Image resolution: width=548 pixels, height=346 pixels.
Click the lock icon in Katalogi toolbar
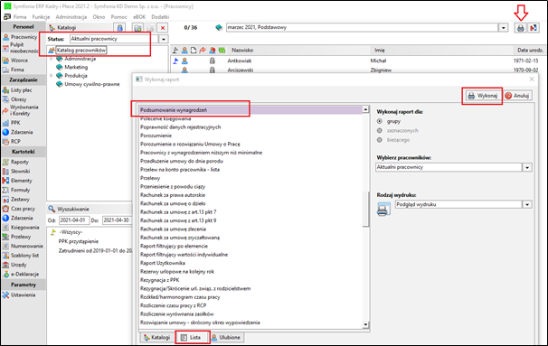coord(120,28)
